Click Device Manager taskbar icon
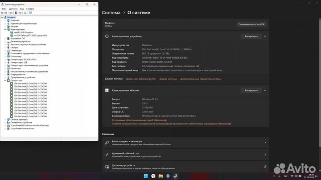This screenshot has width=321, height=180. [x=176, y=176]
